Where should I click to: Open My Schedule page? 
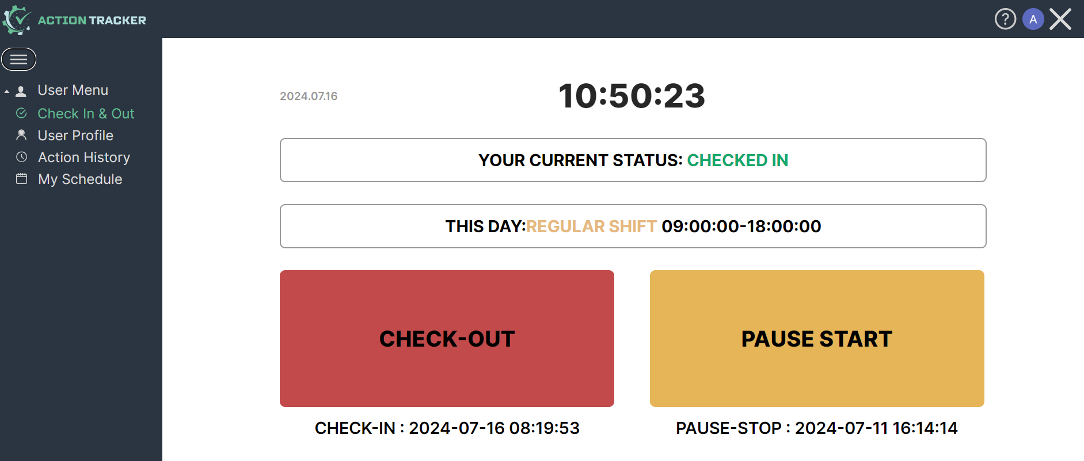(x=80, y=179)
